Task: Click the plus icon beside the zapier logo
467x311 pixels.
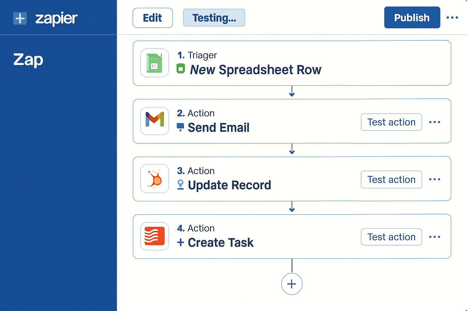Action: (x=20, y=19)
